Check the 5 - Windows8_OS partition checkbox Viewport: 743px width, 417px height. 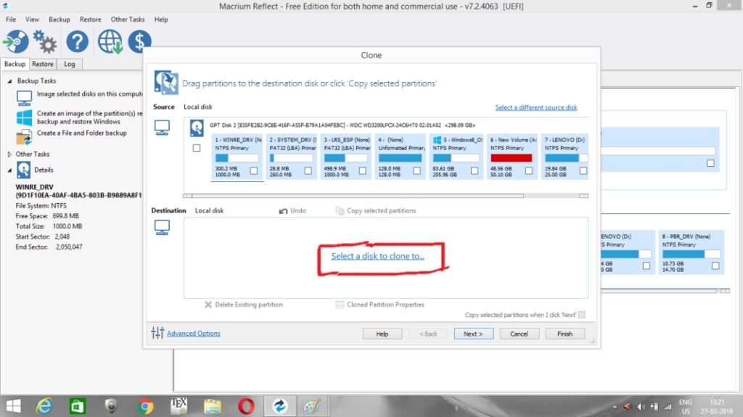(475, 170)
